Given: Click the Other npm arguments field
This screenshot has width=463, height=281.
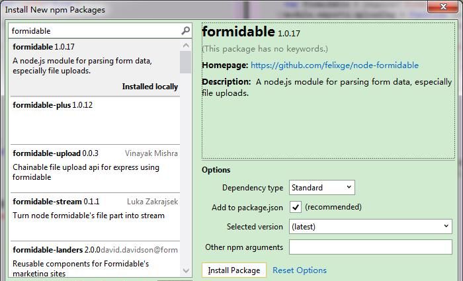Looking at the screenshot, I should point(370,247).
